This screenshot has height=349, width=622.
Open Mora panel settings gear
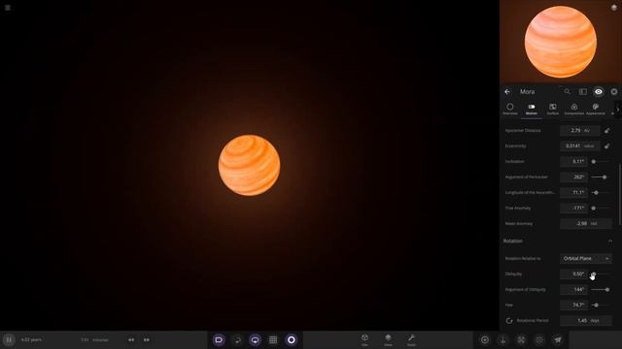pyautogui.click(x=614, y=92)
